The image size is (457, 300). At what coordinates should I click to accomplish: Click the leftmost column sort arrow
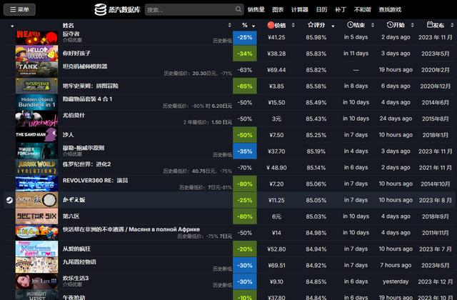[x=12, y=26]
